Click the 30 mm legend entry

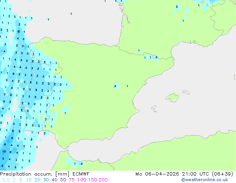pos(46,180)
